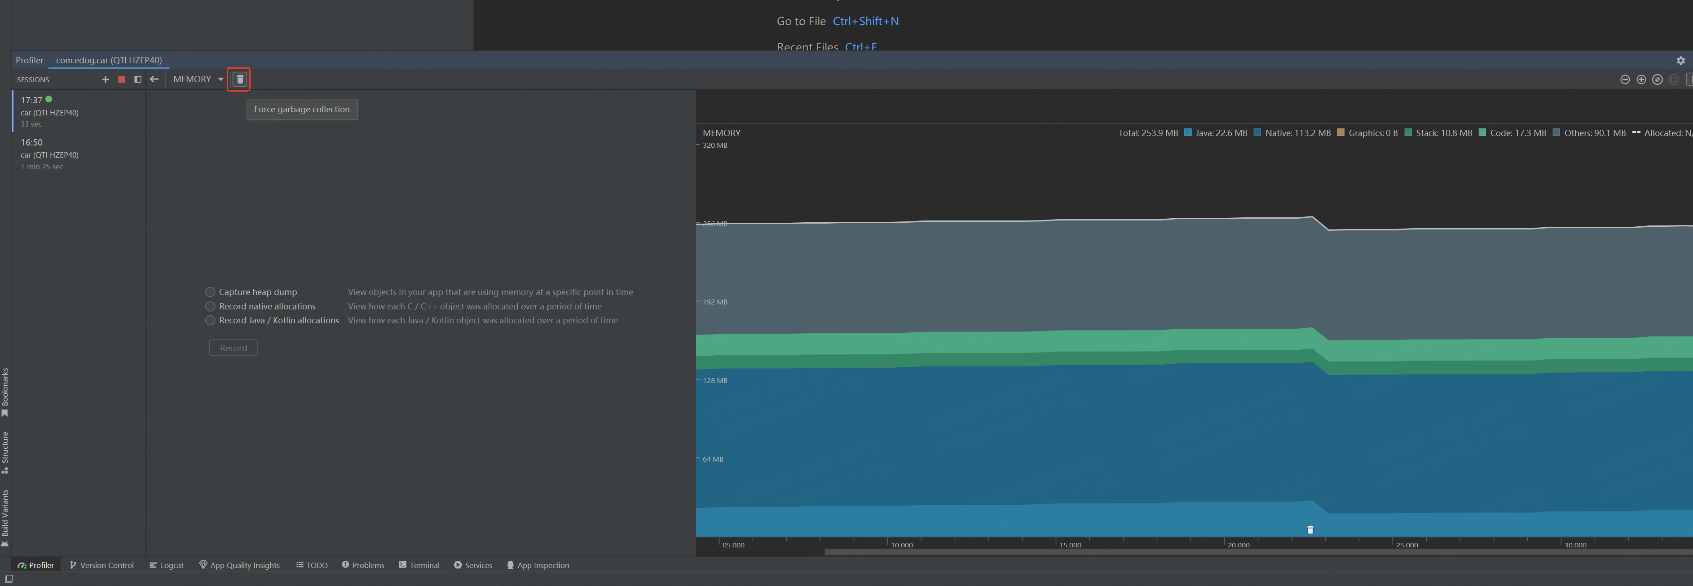Stop the current profiling session
Viewport: 1693px width, 586px height.
[x=122, y=79]
